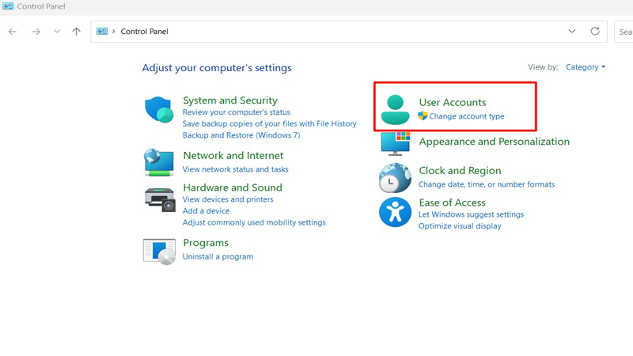
Task: Open the Appearance and Personalization monitor icon
Action: tap(396, 143)
